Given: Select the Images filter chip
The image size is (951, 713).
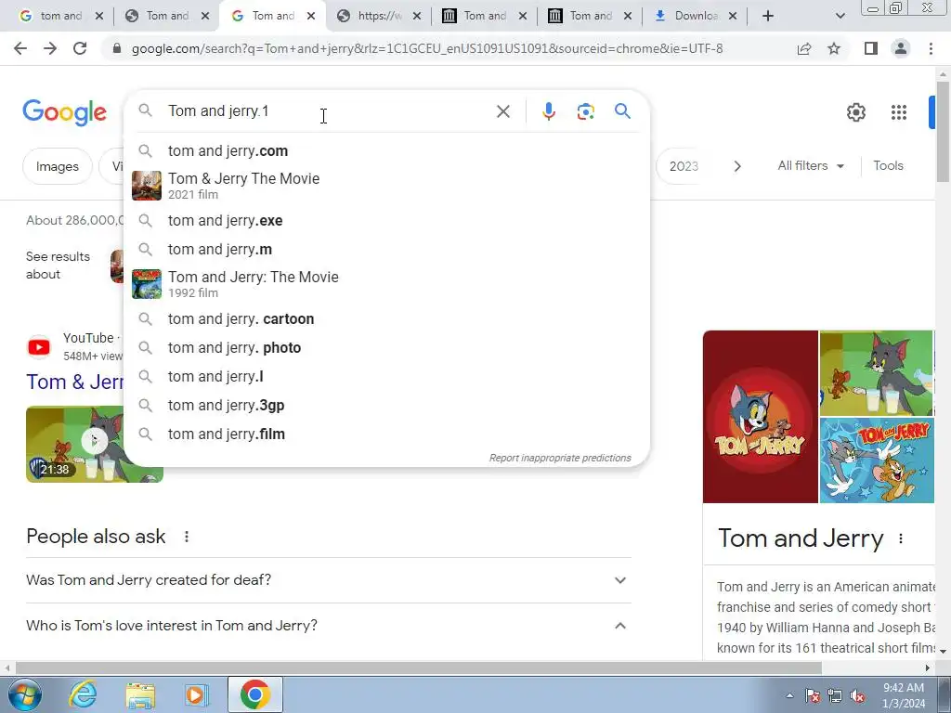Looking at the screenshot, I should point(57,166).
